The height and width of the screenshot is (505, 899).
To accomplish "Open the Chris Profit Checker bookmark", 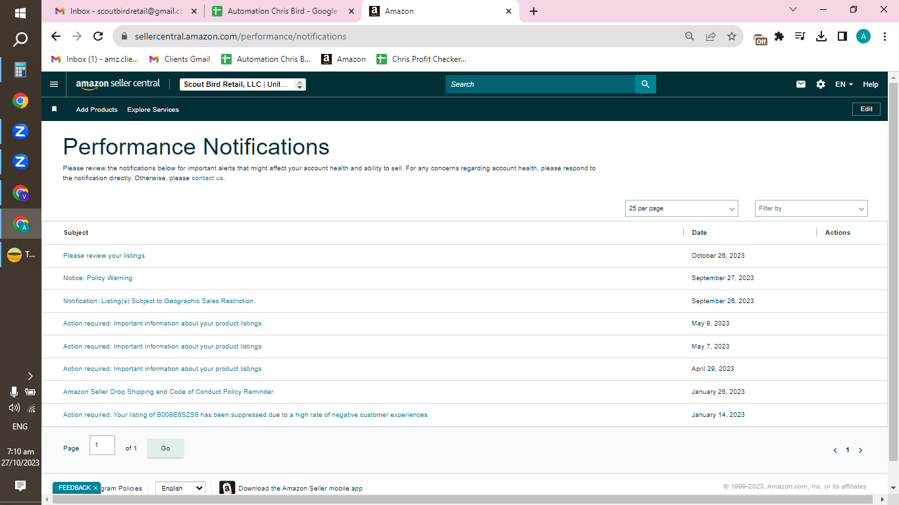I will (x=422, y=59).
